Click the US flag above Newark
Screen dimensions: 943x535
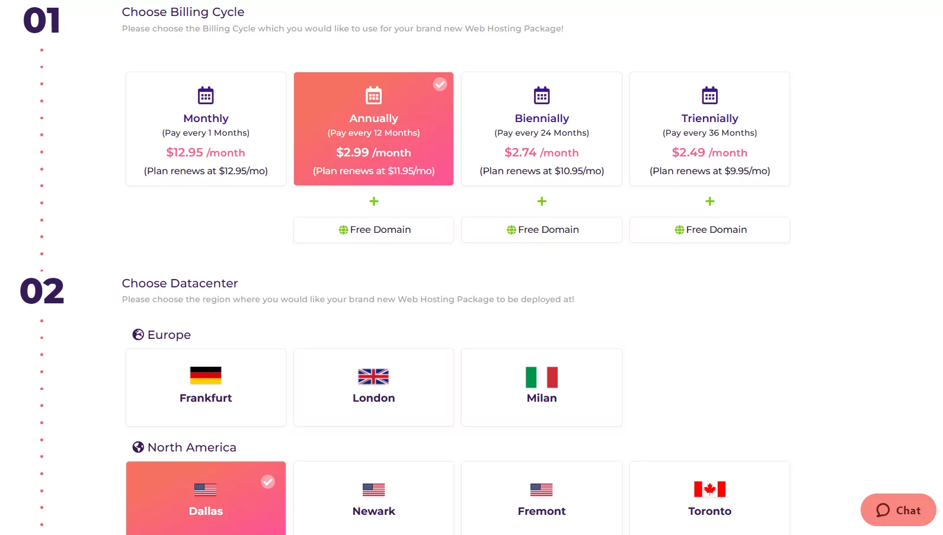373,489
